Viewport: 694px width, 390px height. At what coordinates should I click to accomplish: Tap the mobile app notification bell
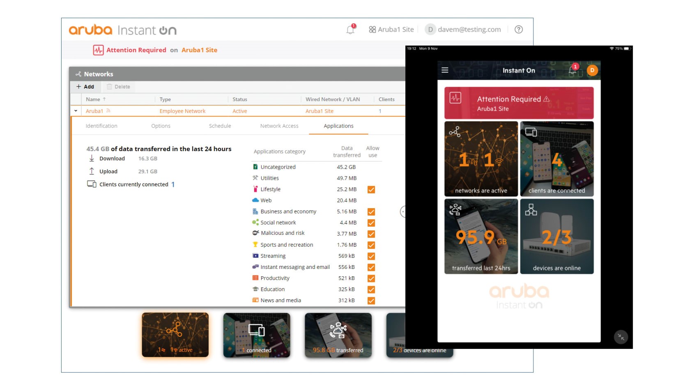tap(572, 70)
